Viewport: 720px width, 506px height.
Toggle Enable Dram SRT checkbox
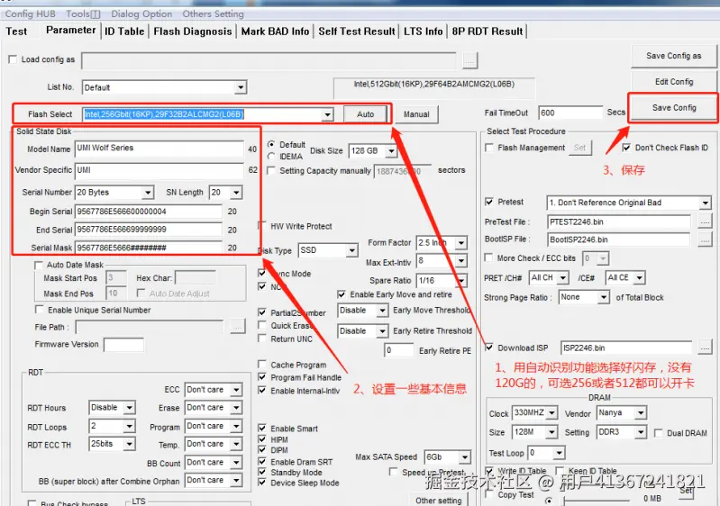point(262,462)
